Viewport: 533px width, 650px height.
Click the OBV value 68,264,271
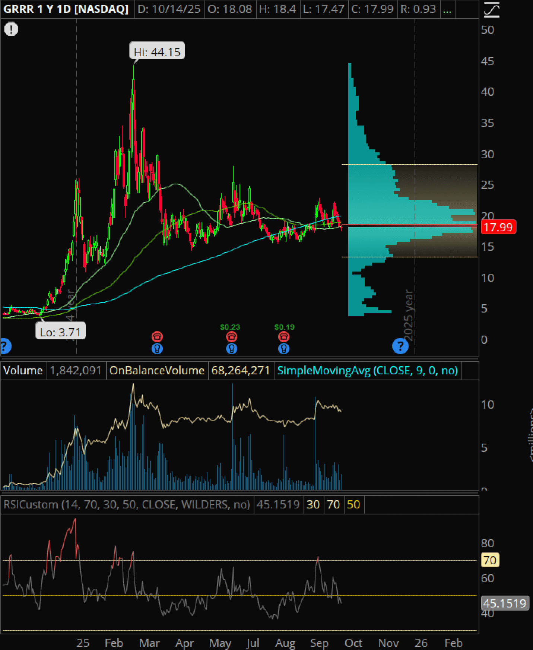[x=240, y=370]
